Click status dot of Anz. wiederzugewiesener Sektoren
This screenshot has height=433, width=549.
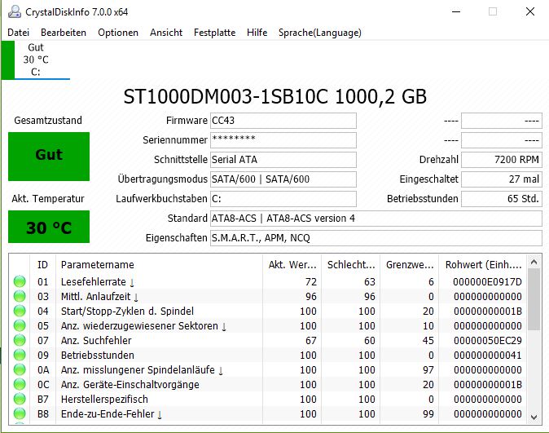point(20,325)
